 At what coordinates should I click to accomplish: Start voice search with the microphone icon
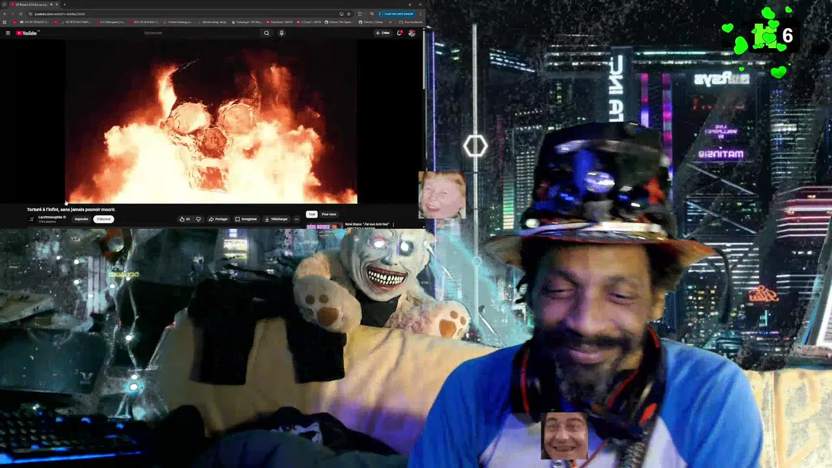[281, 32]
